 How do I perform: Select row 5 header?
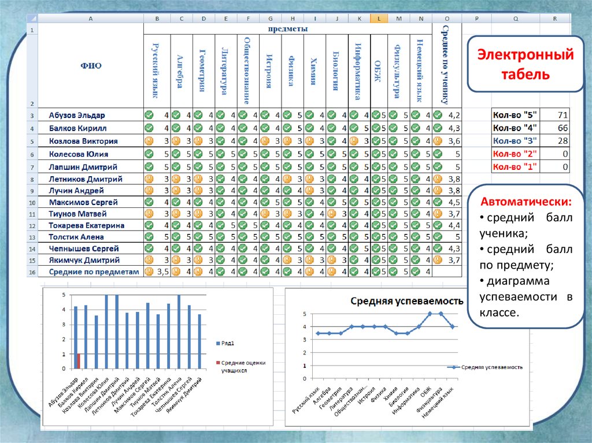(x=32, y=141)
